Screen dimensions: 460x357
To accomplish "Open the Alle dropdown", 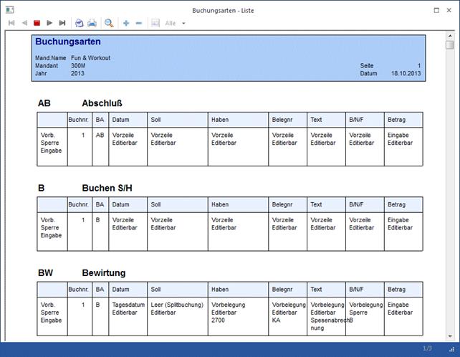I will 183,23.
